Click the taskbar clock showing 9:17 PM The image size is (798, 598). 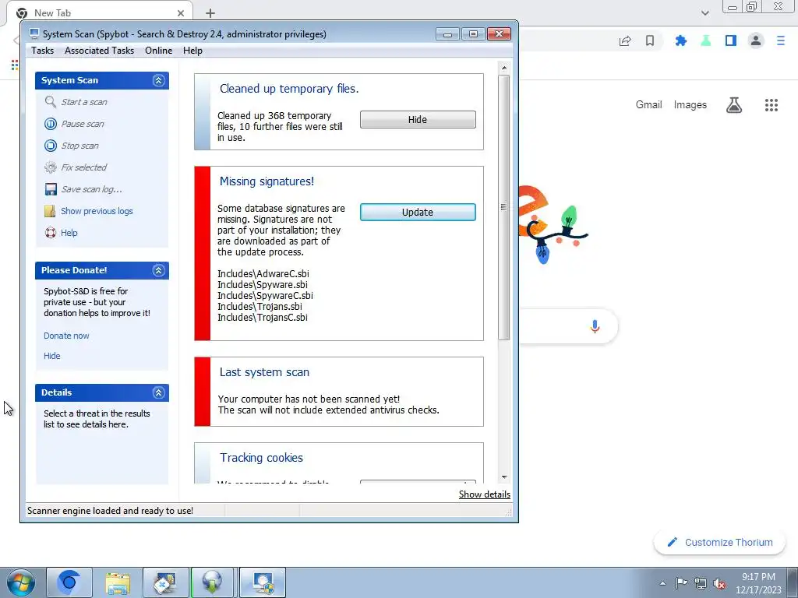tap(758, 583)
